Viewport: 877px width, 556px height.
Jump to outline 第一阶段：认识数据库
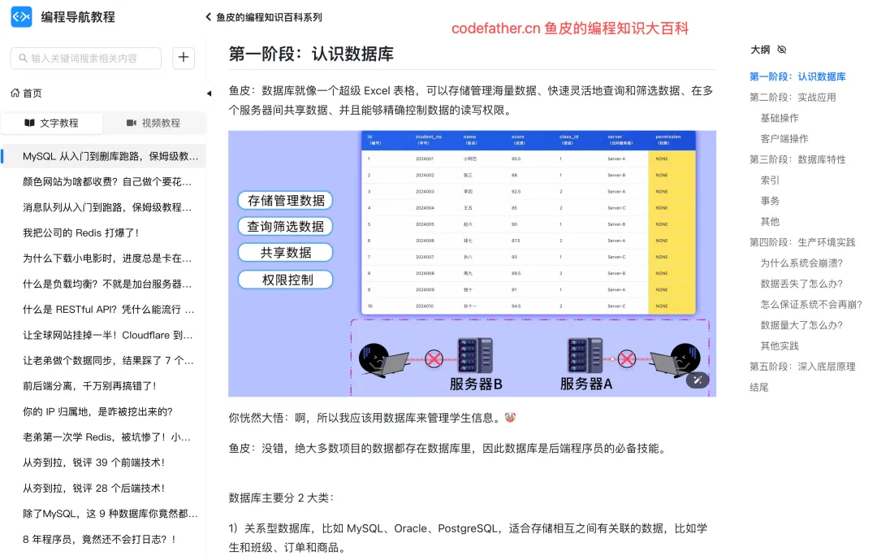(797, 76)
